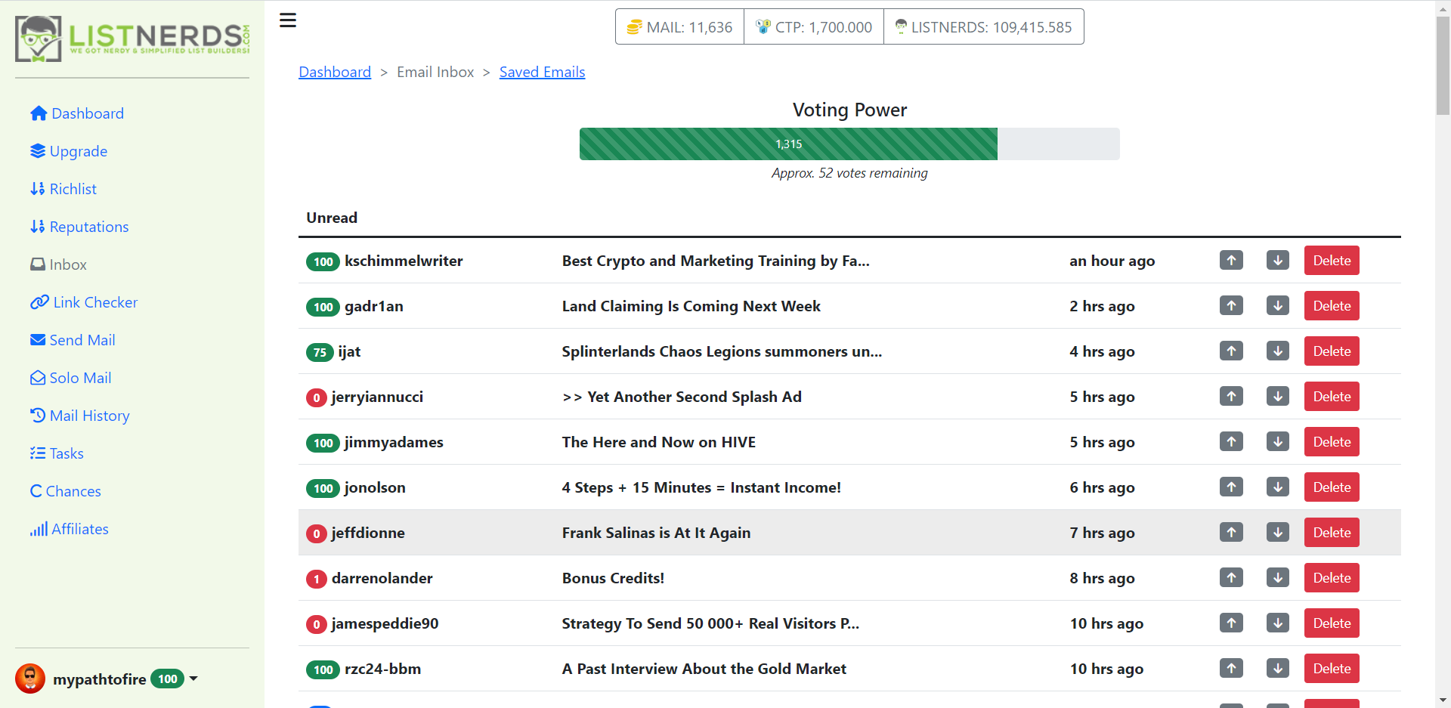Upvote the ijat email
This screenshot has height=708, width=1451.
click(1231, 351)
